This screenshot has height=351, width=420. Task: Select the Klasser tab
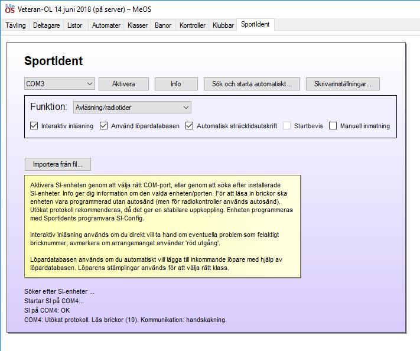[x=138, y=25]
